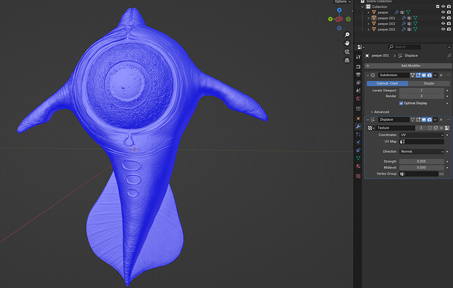This screenshot has width=453, height=288.
Task: Click Subdivision modifier type icon
Action: click(373, 75)
